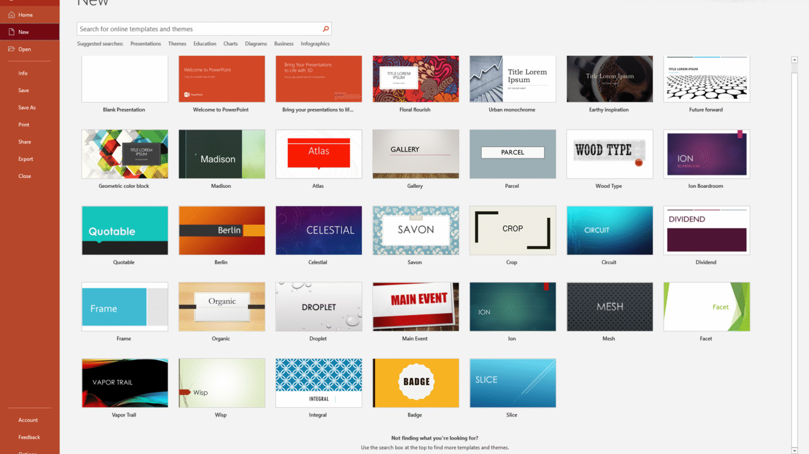Select the Slice theme
The width and height of the screenshot is (809, 454).
[x=512, y=383]
